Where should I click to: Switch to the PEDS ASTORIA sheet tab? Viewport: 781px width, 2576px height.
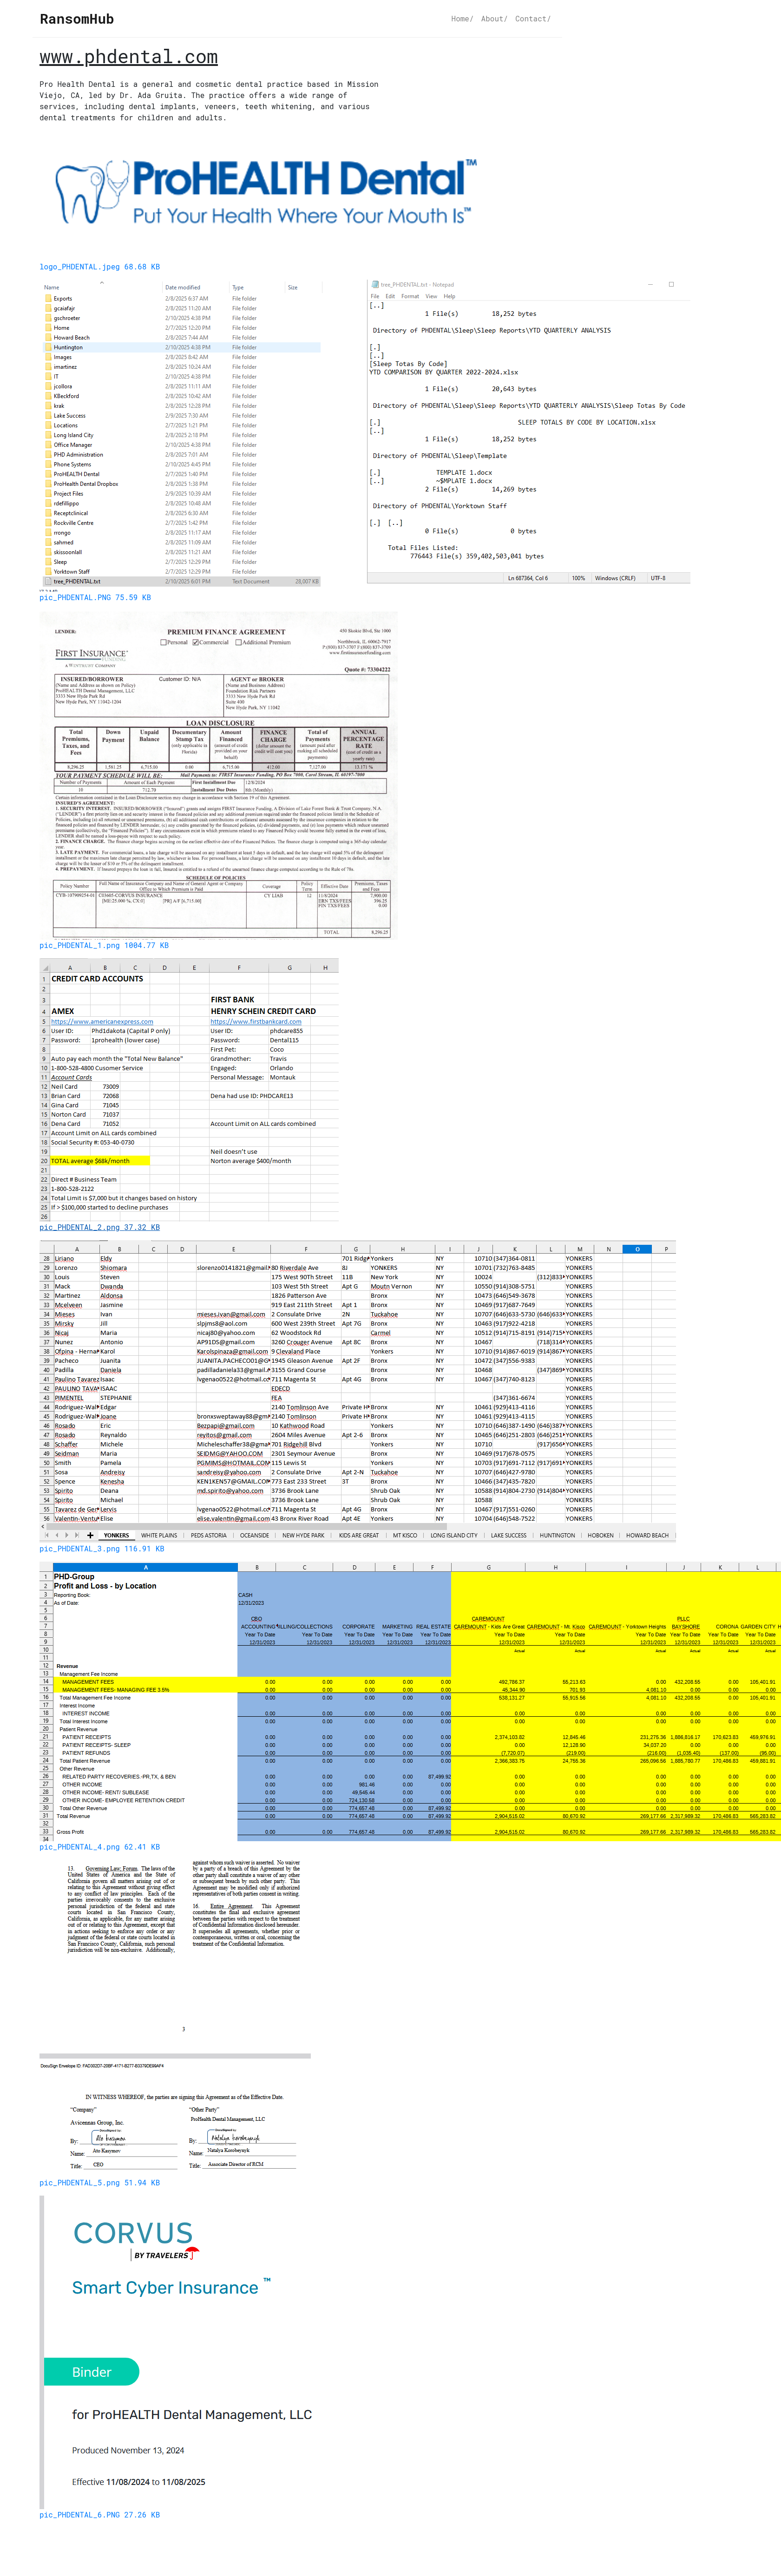tap(209, 1535)
